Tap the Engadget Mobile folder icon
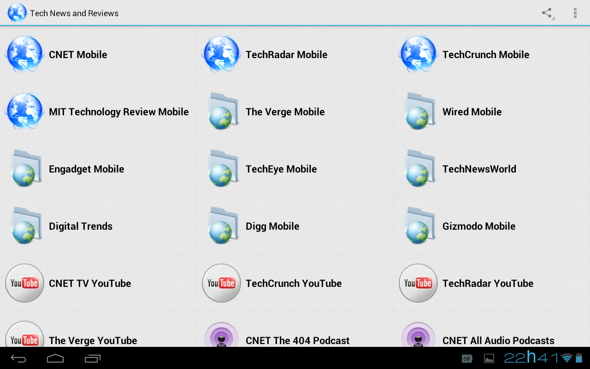Screen dimensions: 590x369 (x=26, y=169)
